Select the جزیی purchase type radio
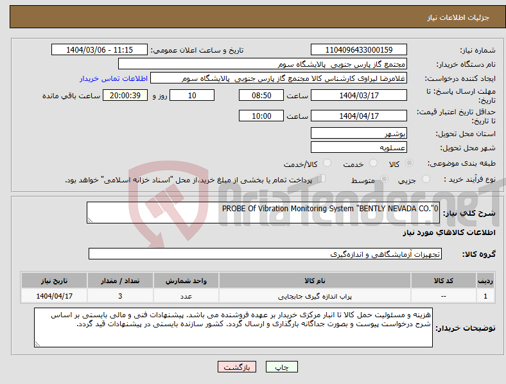The width and height of the screenshot is (506, 384). 426,179
